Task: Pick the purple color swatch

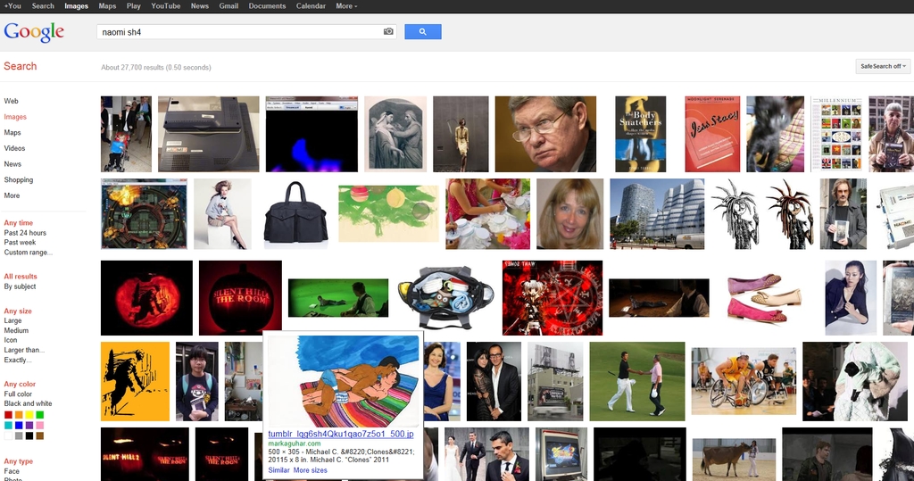Action: click(29, 426)
